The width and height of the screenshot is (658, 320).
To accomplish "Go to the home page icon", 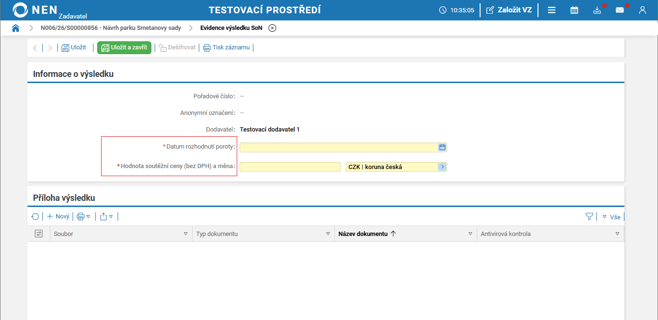I will [x=16, y=28].
